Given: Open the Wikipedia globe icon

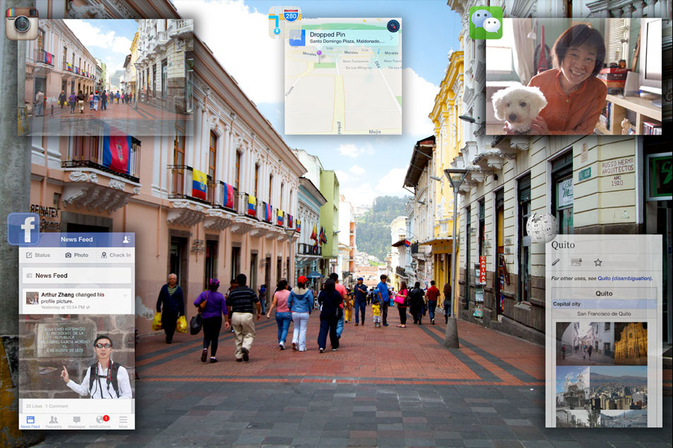Looking at the screenshot, I should 541,228.
